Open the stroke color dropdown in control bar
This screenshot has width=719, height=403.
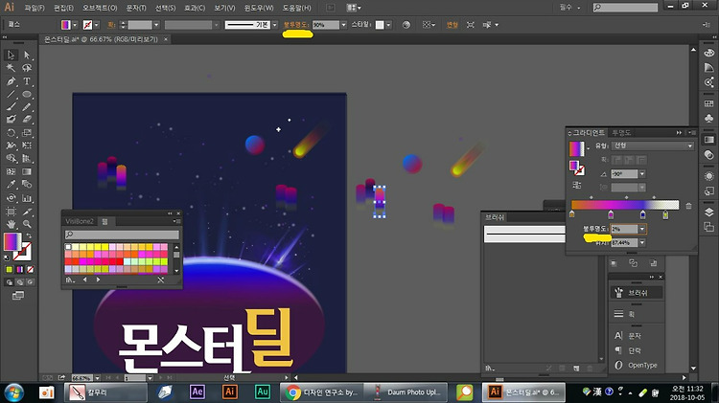tap(96, 25)
